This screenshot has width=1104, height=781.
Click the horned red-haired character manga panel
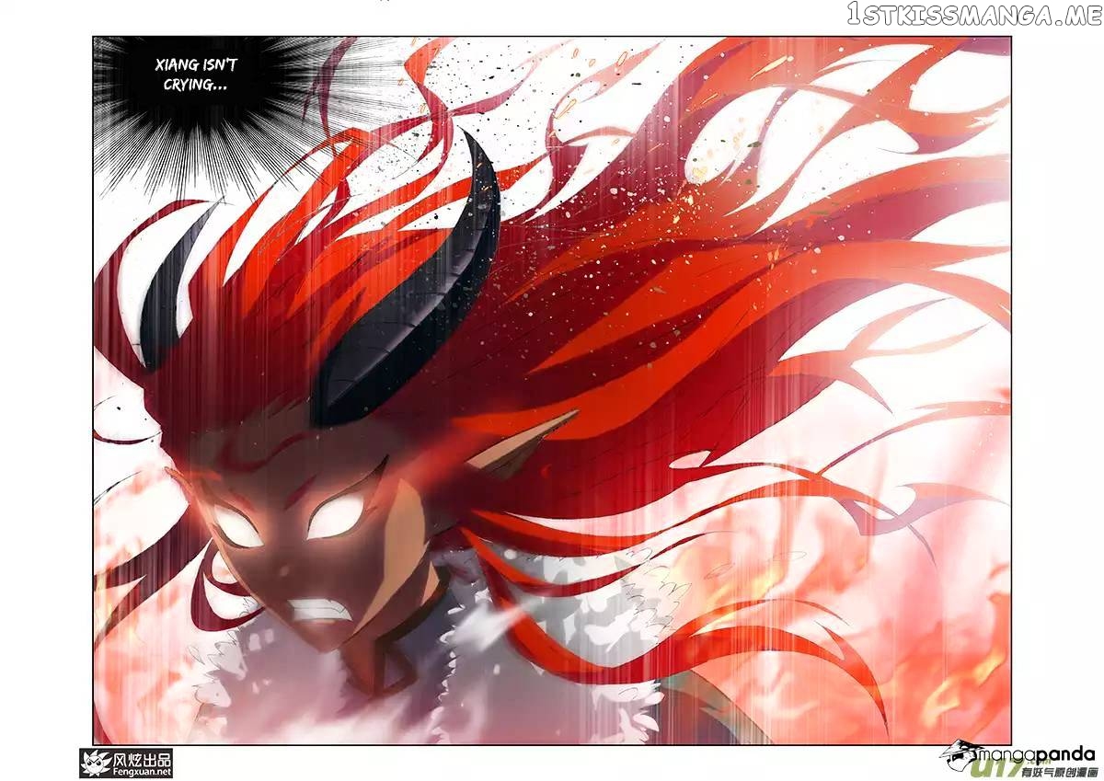tap(552, 390)
